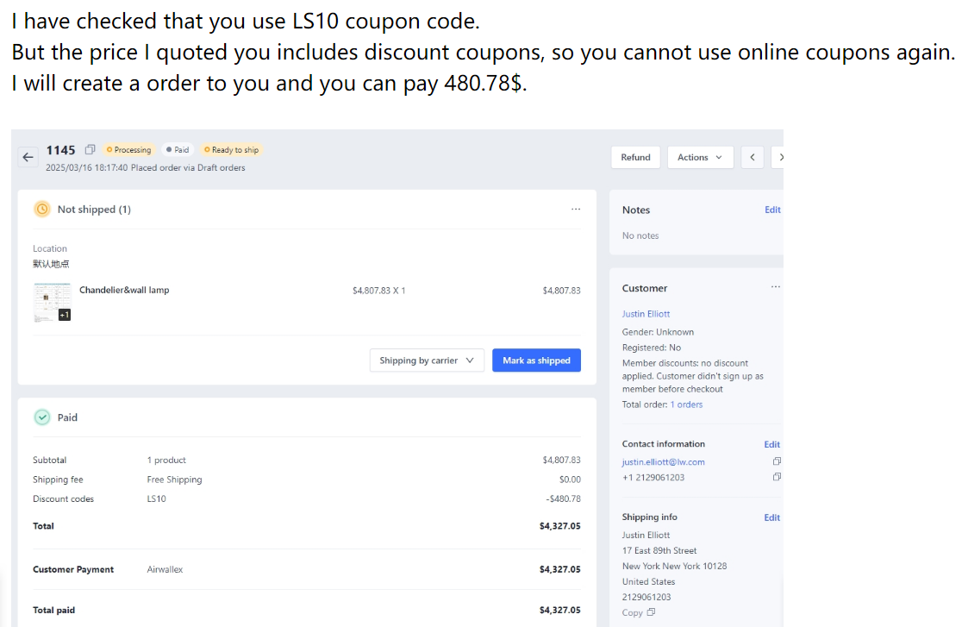Screen dimensions: 968x627
Task: Open the 1 orders total link
Action: (686, 404)
